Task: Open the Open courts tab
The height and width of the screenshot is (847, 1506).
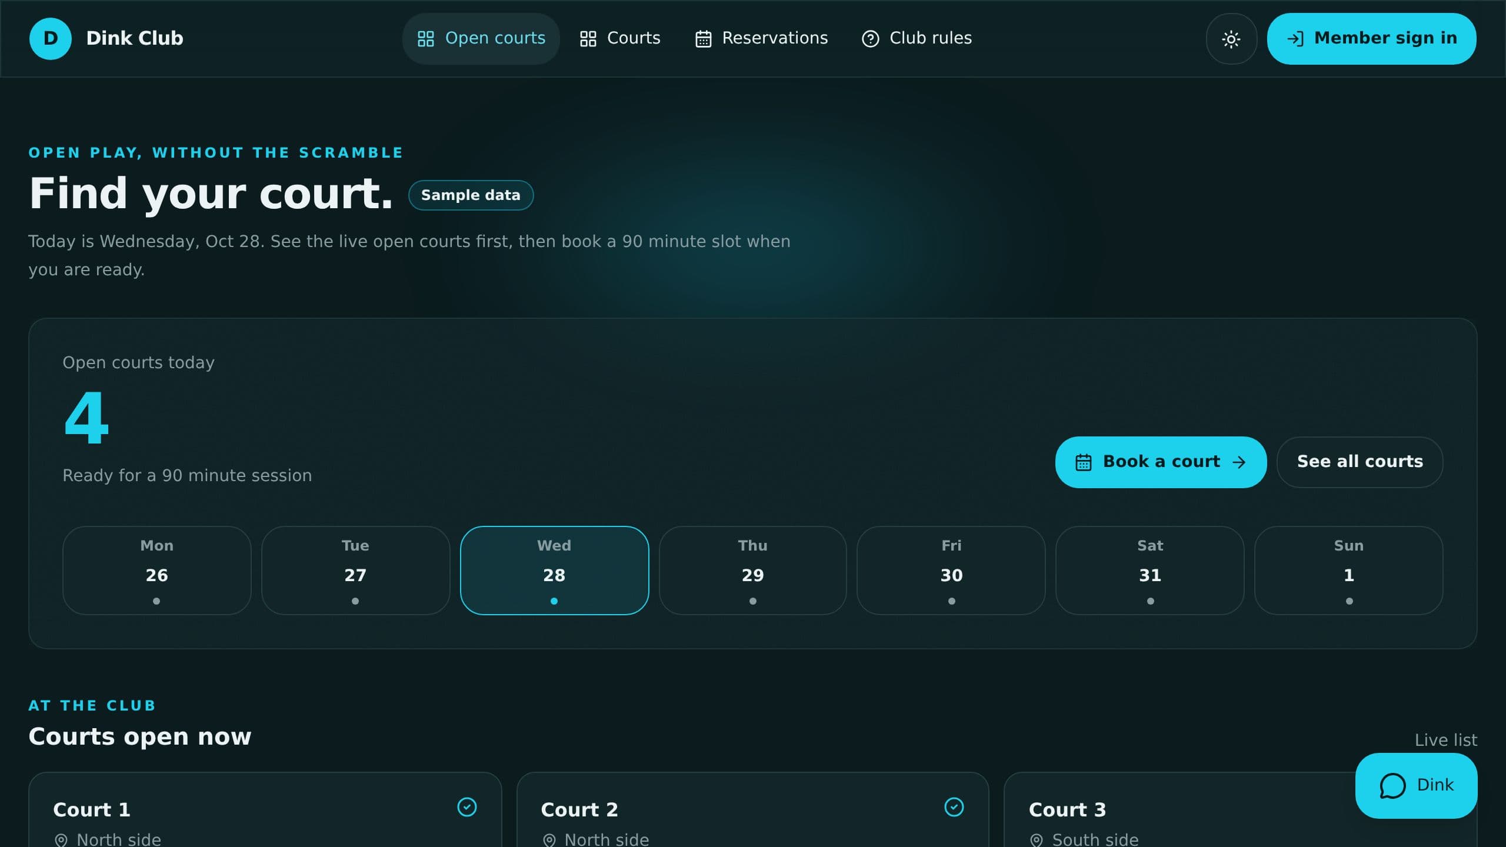Action: pyautogui.click(x=481, y=39)
